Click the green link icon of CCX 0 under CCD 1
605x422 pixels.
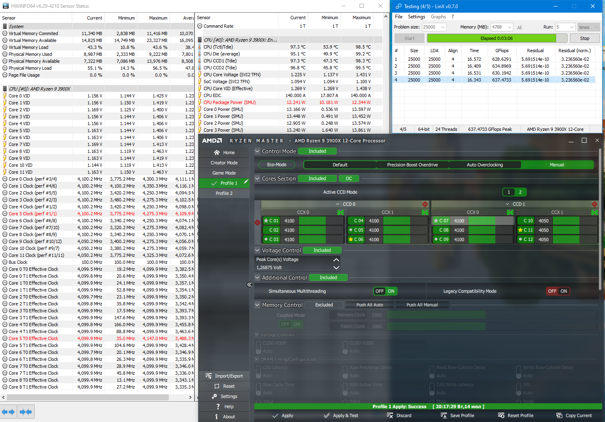510,212
